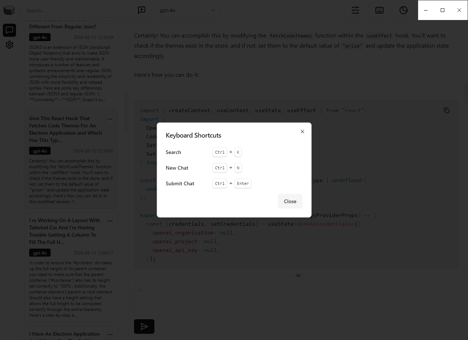Select the chat icon in left sidebar
This screenshot has height=340, width=468.
[9, 30]
